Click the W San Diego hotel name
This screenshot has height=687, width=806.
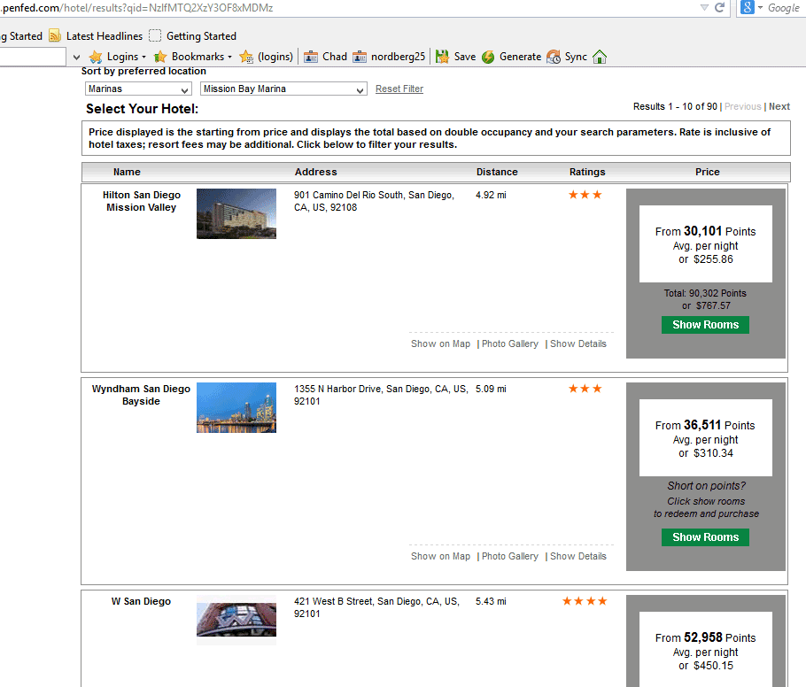click(142, 601)
